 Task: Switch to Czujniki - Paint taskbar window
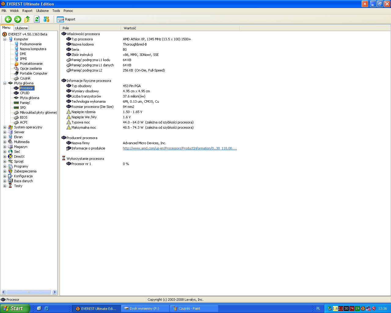tap(194, 308)
